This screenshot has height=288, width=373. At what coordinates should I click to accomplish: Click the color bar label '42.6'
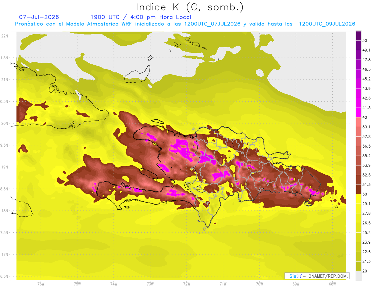coord(366,98)
